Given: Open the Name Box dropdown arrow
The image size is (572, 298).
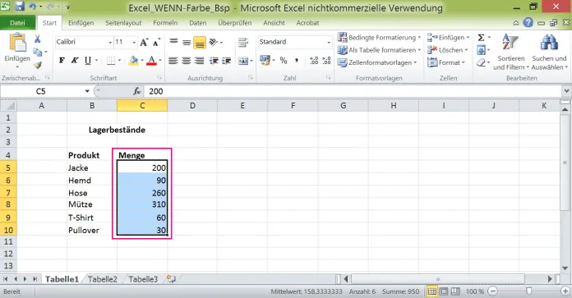Looking at the screenshot, I should click(87, 91).
